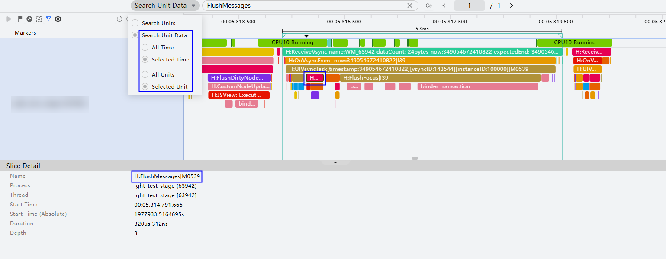Select the H:FlushFocus|I39 slice
Screen dimensions: 666x259
[440, 78]
